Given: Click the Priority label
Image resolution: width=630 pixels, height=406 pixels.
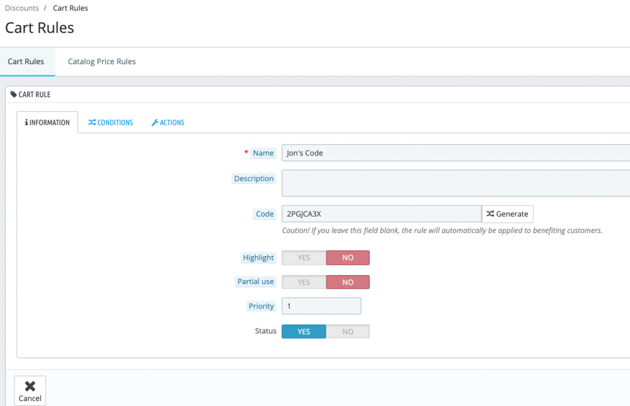Looking at the screenshot, I should tap(261, 306).
